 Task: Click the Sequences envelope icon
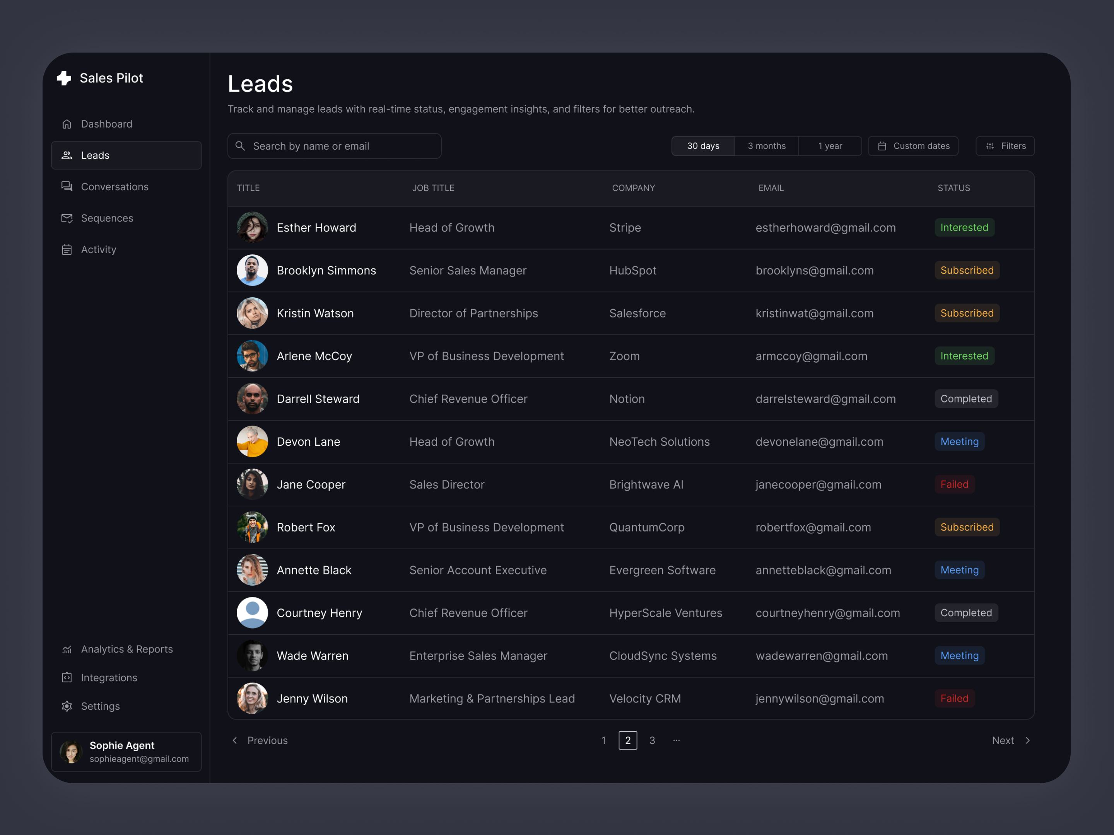pos(67,218)
